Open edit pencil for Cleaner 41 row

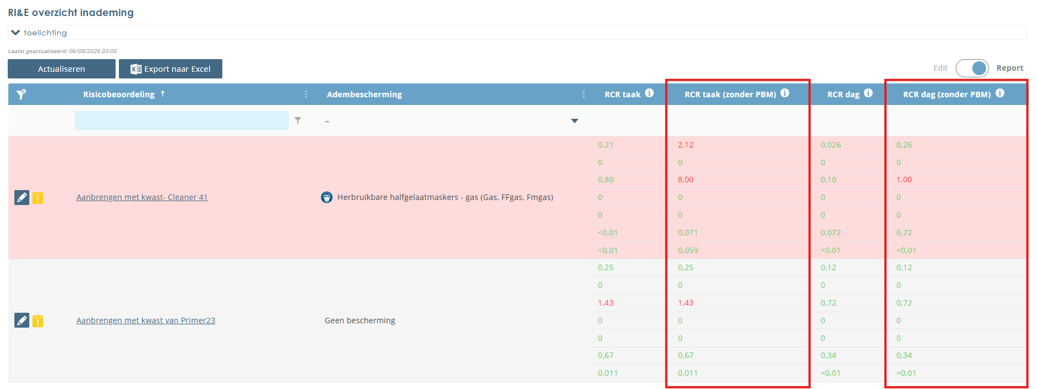tap(22, 197)
